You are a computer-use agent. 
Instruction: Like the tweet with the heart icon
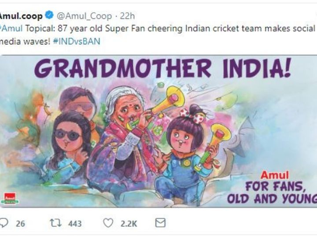click(108, 223)
